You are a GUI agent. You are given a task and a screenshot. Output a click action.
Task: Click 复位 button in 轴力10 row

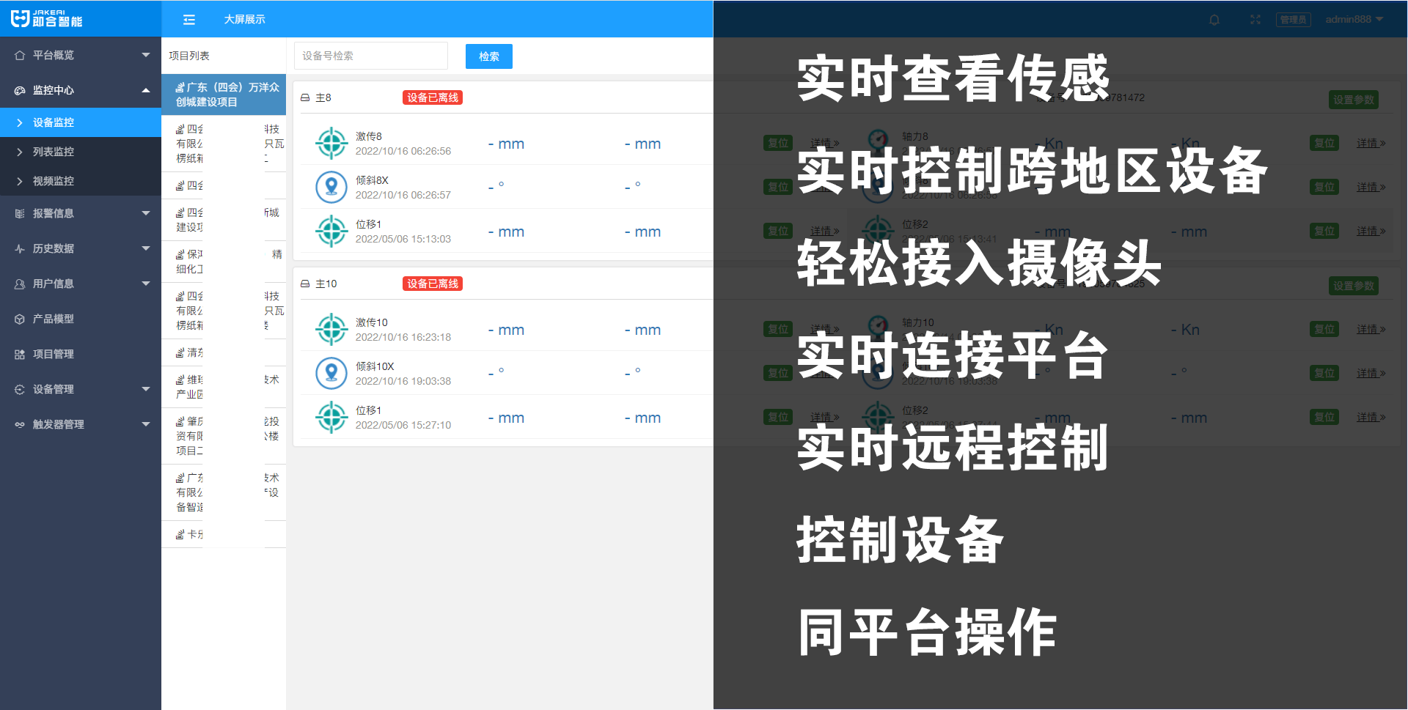1324,329
